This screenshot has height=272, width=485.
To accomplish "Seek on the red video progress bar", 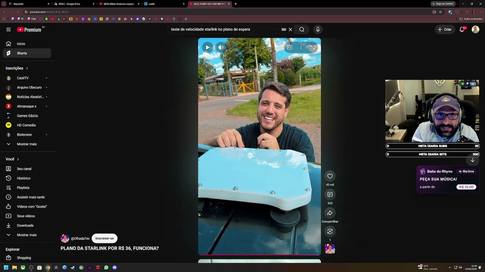I will [x=260, y=255].
